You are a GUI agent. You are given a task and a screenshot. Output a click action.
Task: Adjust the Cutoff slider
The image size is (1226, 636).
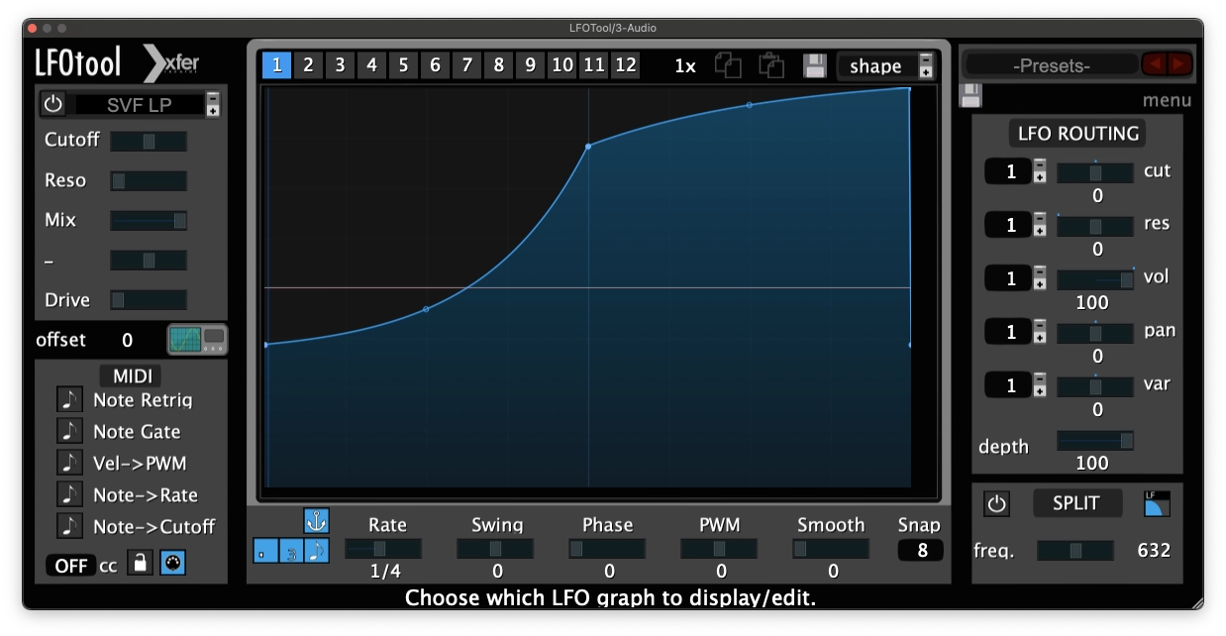pos(149,142)
